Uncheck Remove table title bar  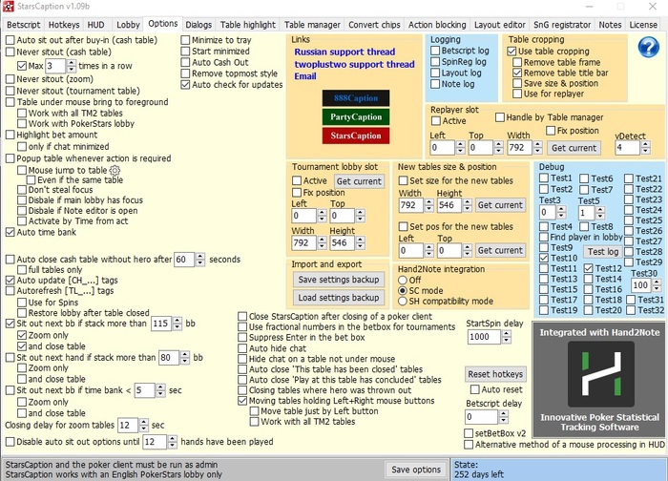517,73
